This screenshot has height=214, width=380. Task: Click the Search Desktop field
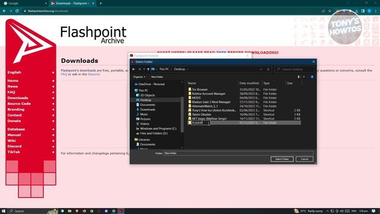coord(294,69)
